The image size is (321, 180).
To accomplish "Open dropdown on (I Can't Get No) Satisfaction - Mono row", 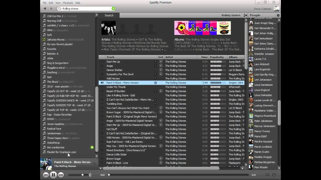I will [155, 99].
